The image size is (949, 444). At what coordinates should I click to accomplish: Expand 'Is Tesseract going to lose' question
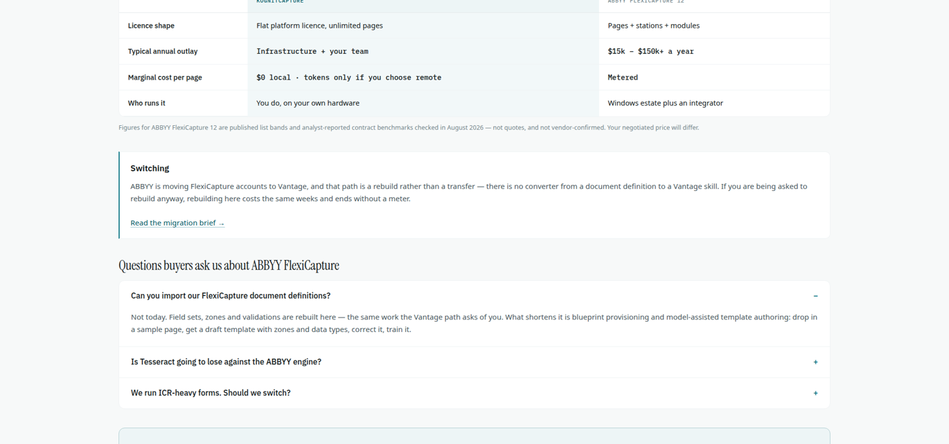(474, 362)
